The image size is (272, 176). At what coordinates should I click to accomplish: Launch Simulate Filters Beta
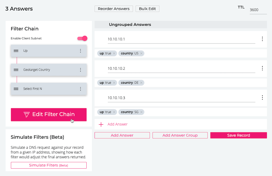pos(48,165)
